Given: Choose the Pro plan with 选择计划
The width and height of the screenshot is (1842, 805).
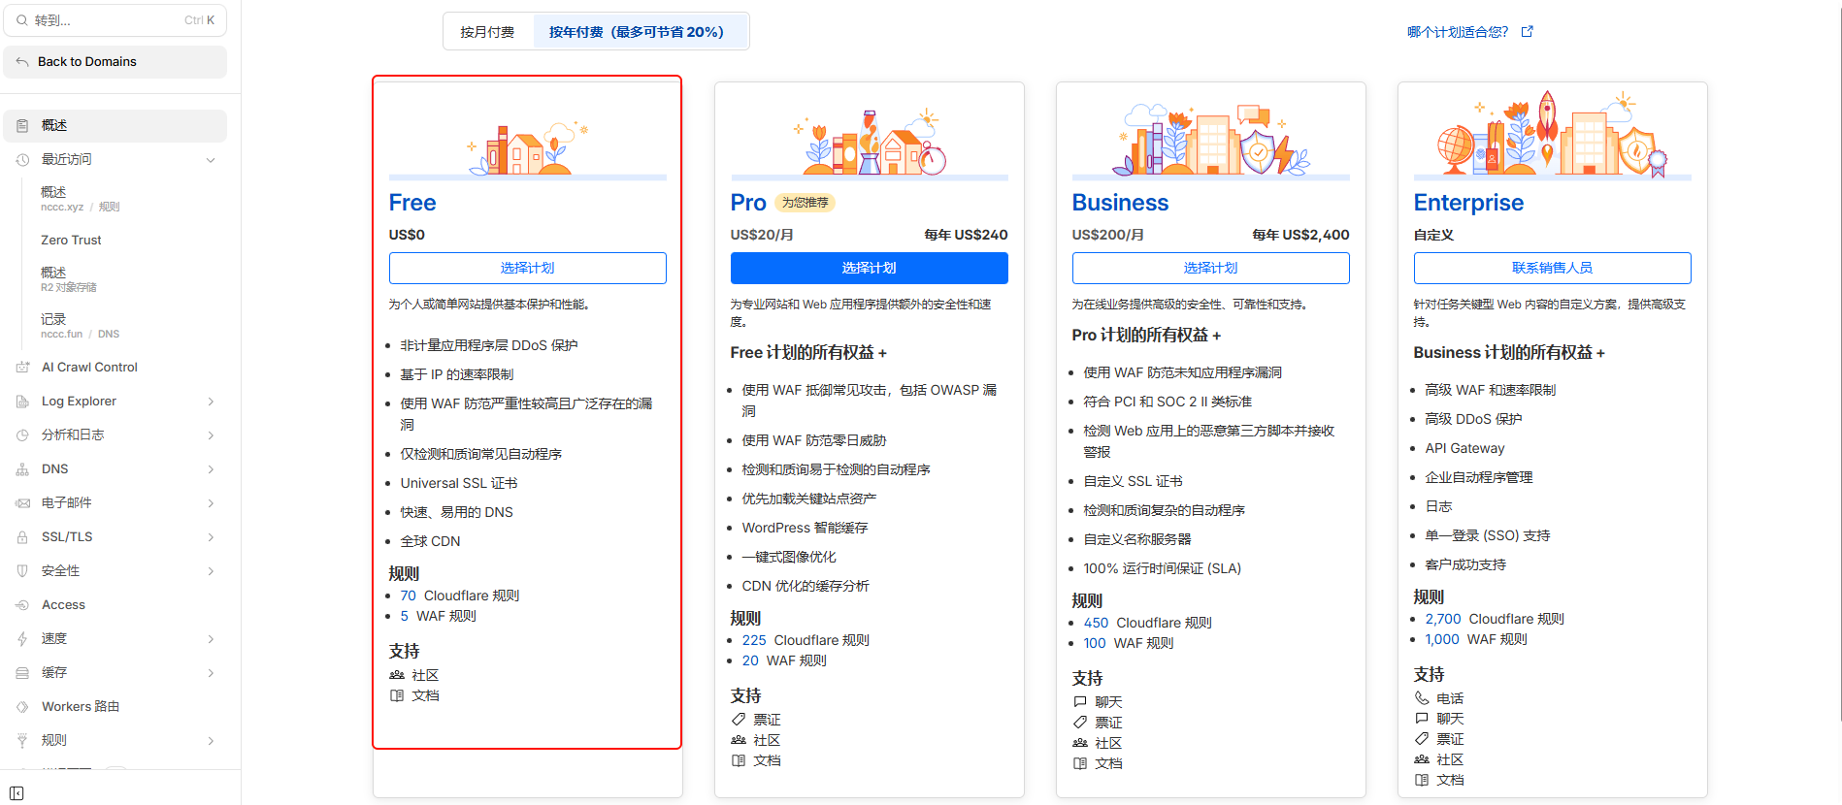Looking at the screenshot, I should click(x=870, y=268).
